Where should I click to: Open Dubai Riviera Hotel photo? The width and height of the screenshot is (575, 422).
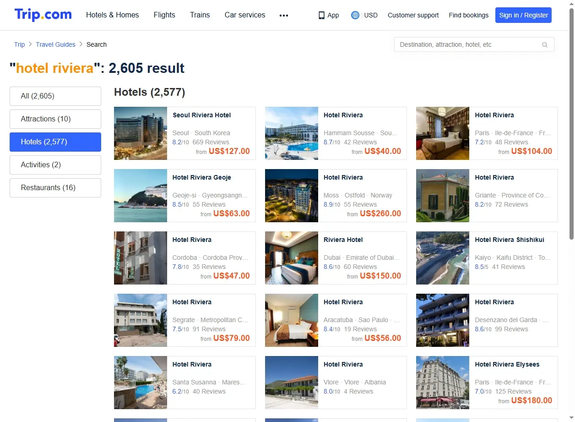[292, 258]
